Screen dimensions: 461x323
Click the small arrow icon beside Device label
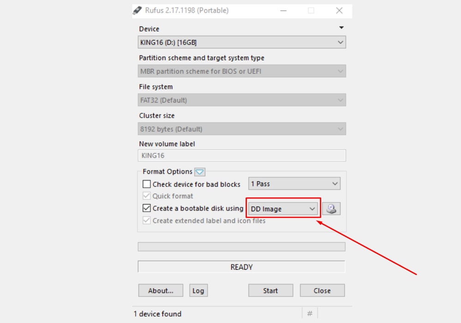pyautogui.click(x=341, y=28)
